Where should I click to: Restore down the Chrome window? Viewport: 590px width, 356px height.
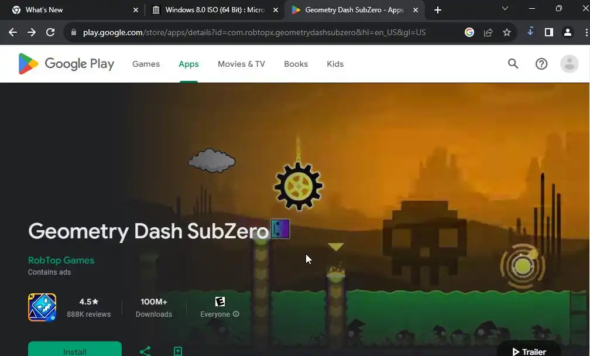559,8
